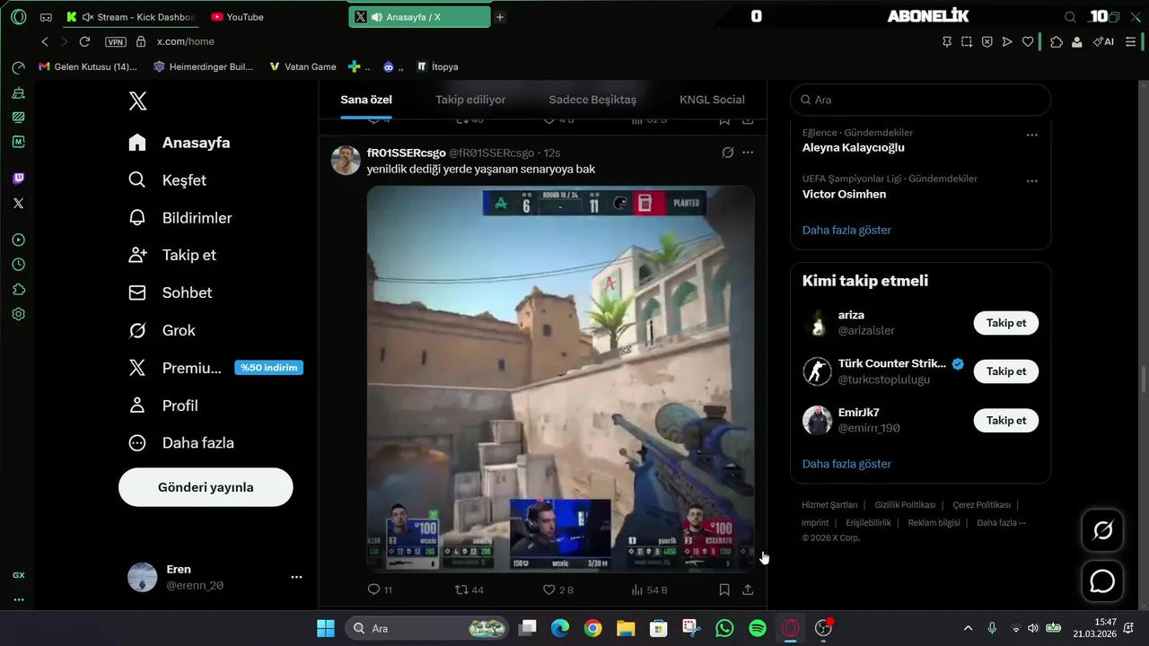
Task: Open a new browser tab
Action: [x=500, y=17]
